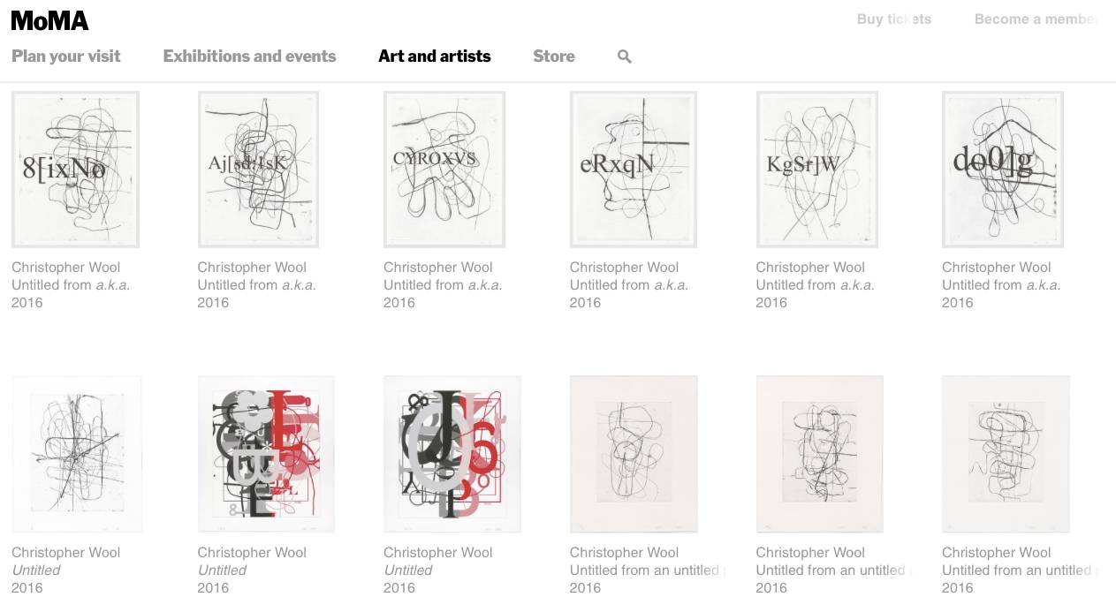Open the first thumbnail in the second row
This screenshot has height=612, width=1116.
click(77, 454)
